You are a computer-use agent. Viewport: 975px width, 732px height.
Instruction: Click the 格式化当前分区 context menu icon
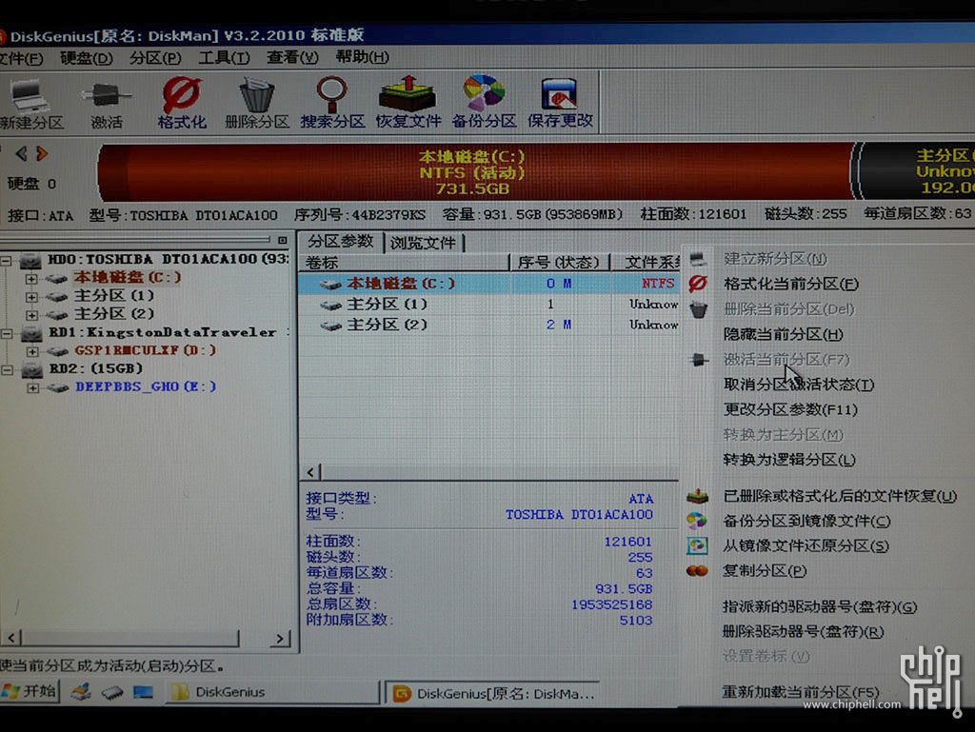coord(698,284)
